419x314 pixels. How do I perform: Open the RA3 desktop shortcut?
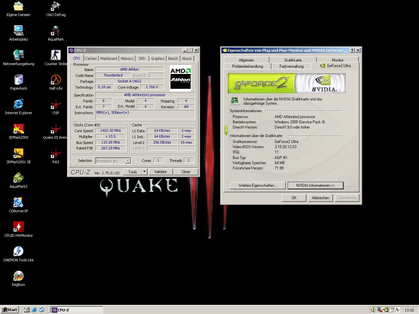pos(56,156)
